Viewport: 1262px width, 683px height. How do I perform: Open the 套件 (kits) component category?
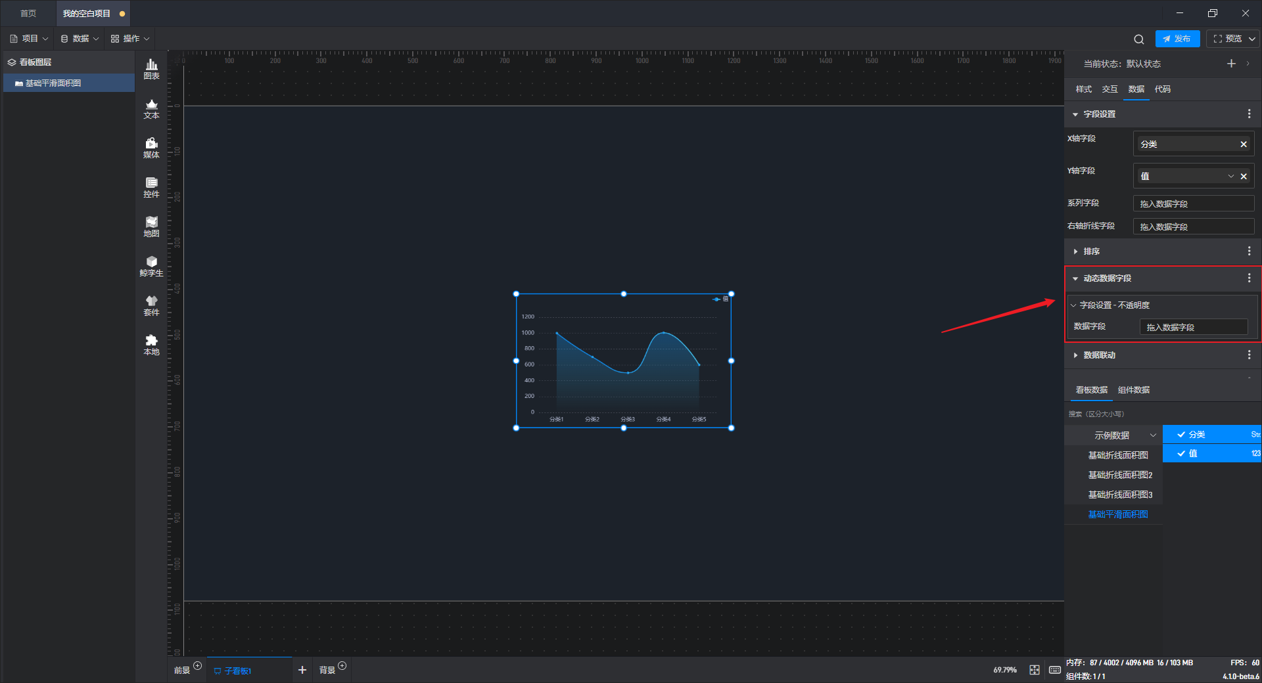(151, 305)
